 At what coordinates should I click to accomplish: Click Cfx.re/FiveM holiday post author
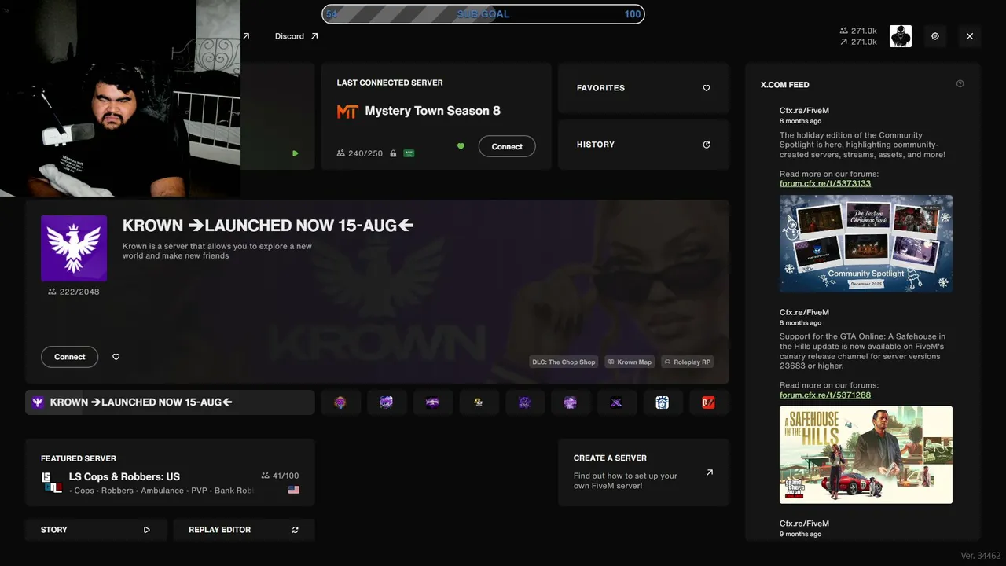(804, 111)
